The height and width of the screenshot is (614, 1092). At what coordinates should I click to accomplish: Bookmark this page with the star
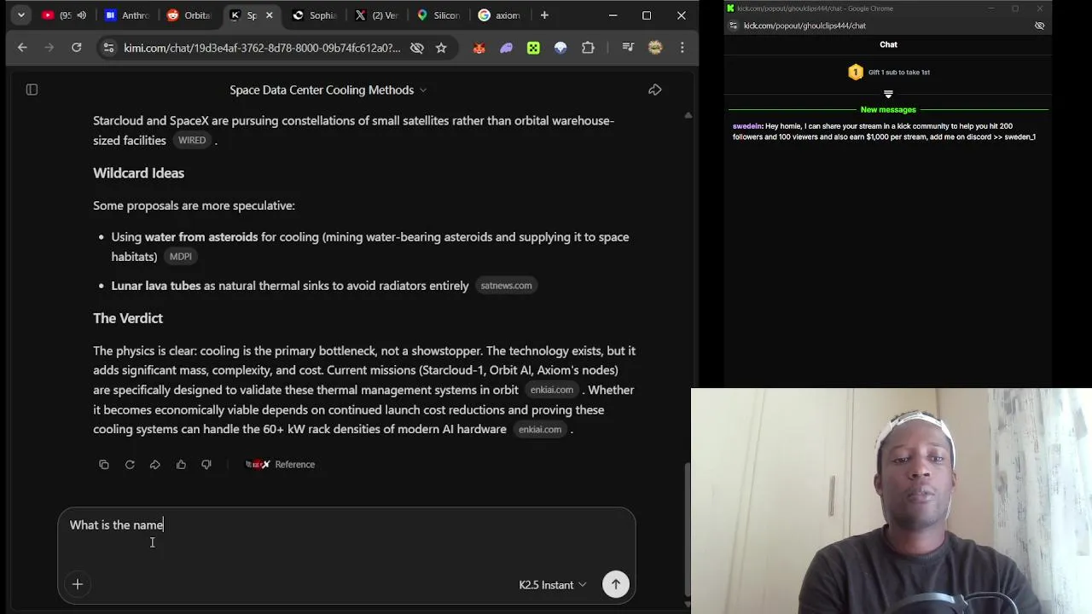coord(441,48)
